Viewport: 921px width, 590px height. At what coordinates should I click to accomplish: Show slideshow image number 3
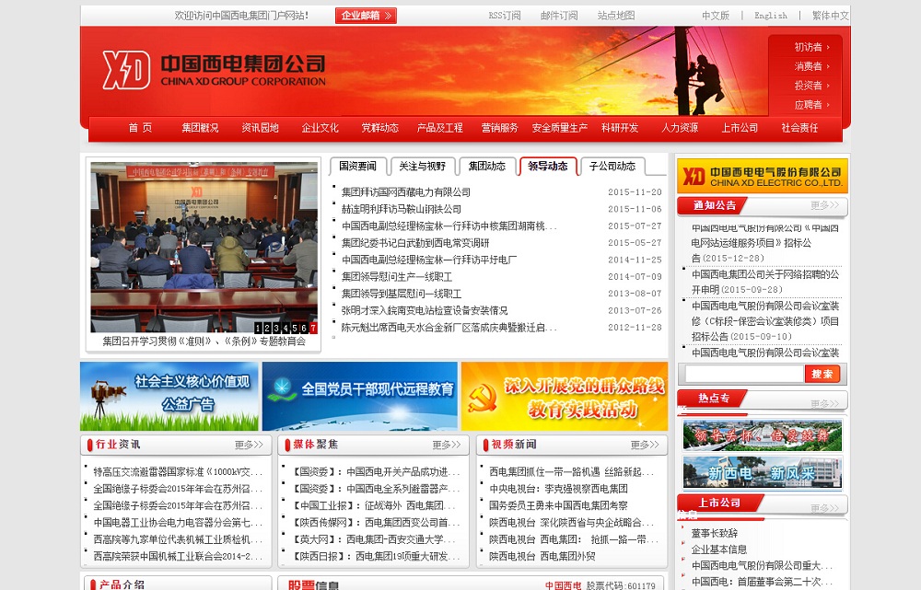pyautogui.click(x=276, y=329)
